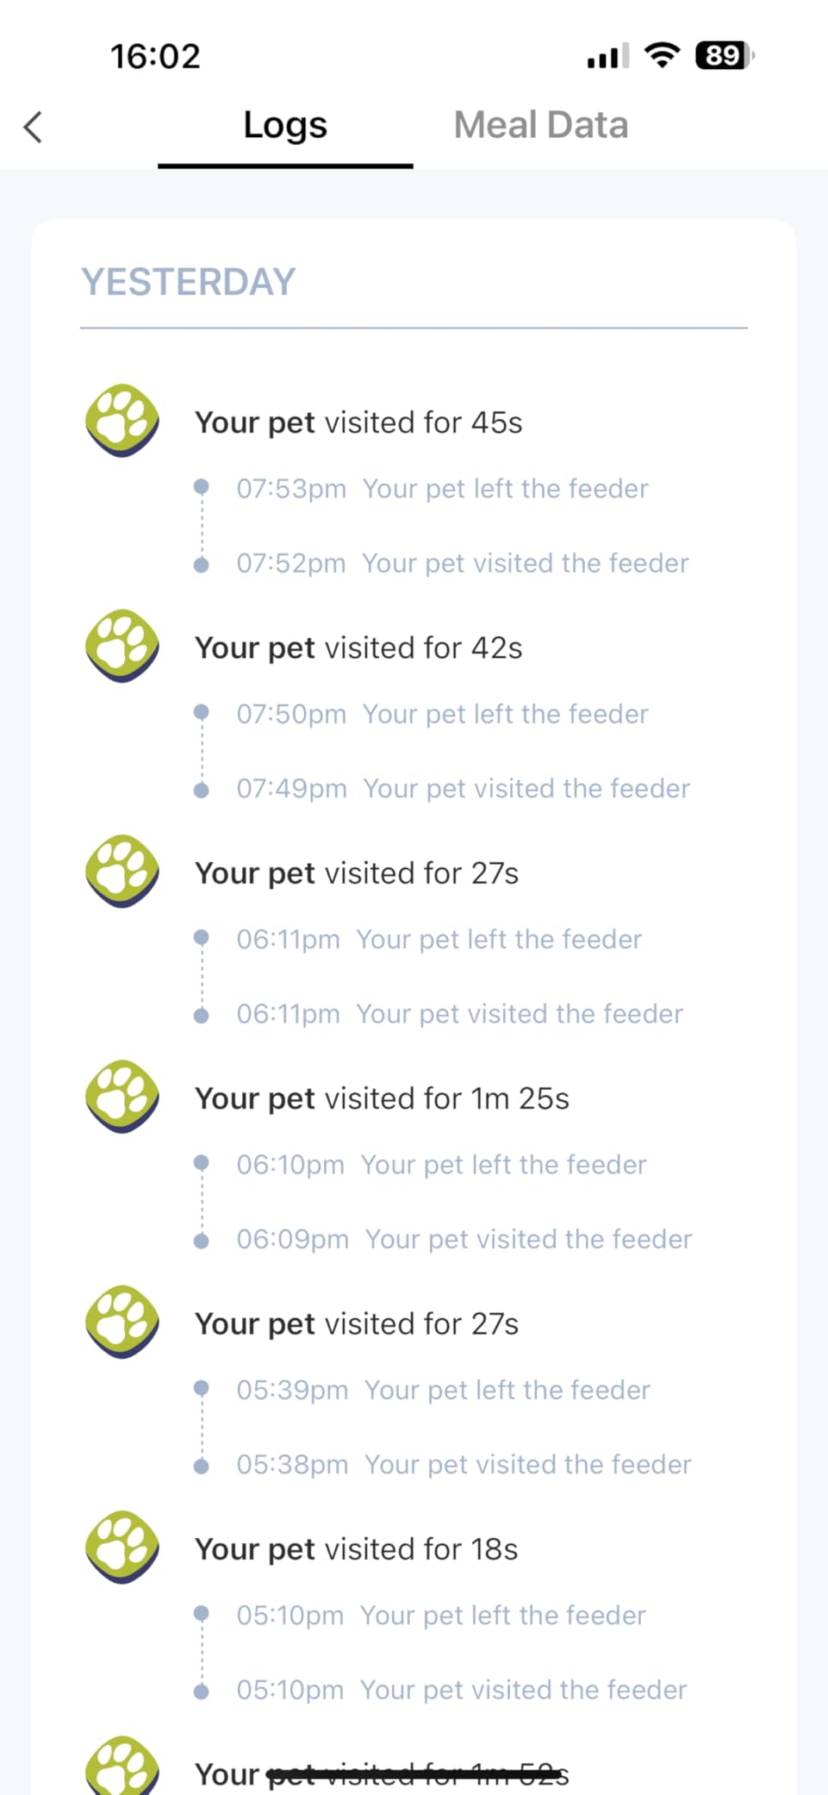
Task: Switch to the Meal Data tab
Action: (540, 125)
